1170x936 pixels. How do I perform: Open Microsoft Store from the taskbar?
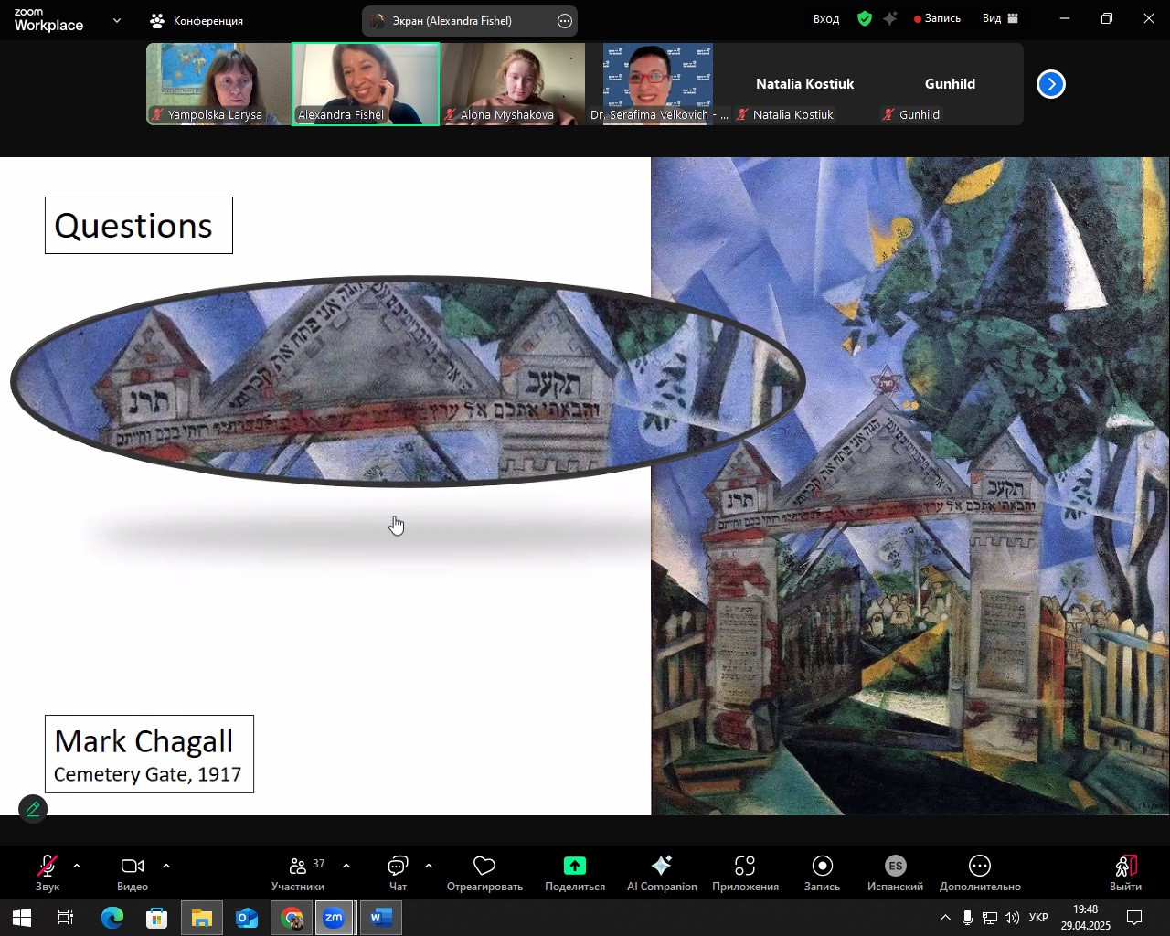pyautogui.click(x=157, y=918)
